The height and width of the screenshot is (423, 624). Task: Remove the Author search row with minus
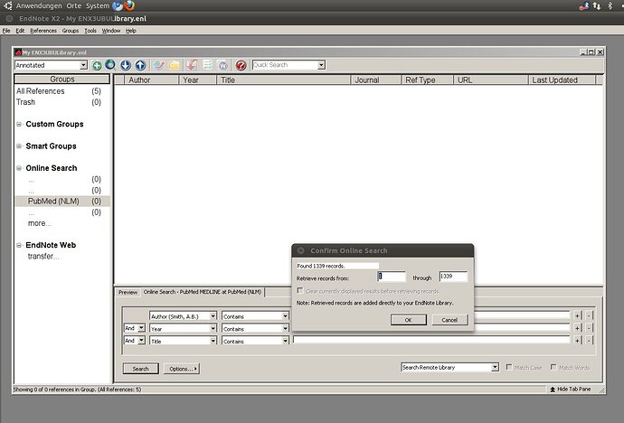click(589, 315)
